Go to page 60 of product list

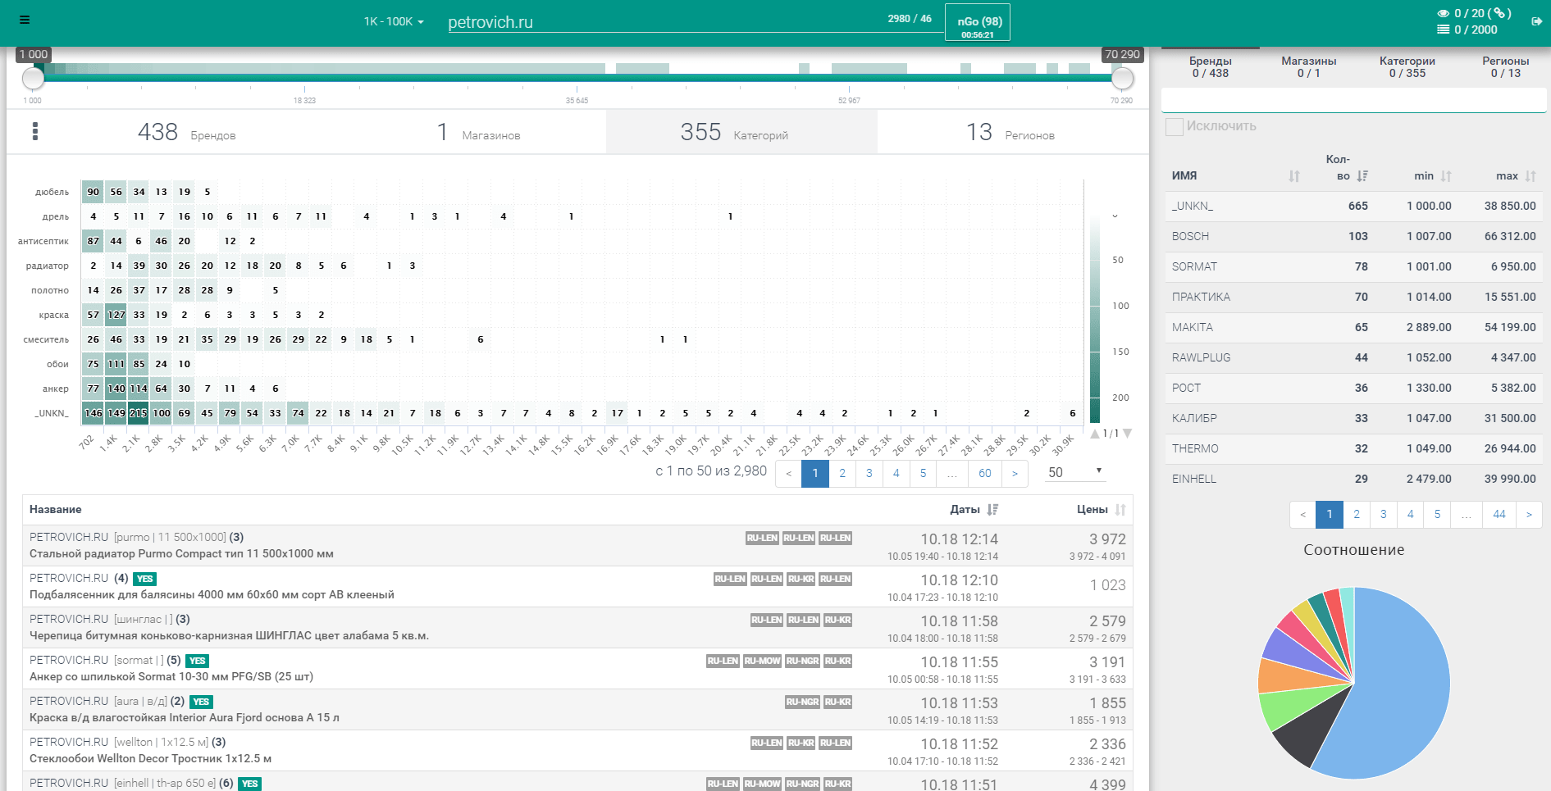pos(984,473)
